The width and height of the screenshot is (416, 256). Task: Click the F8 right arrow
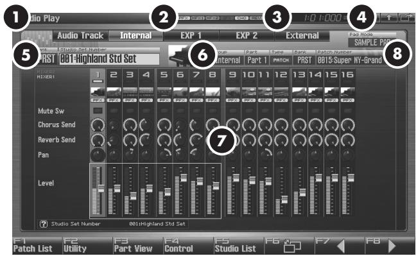coord(392,246)
